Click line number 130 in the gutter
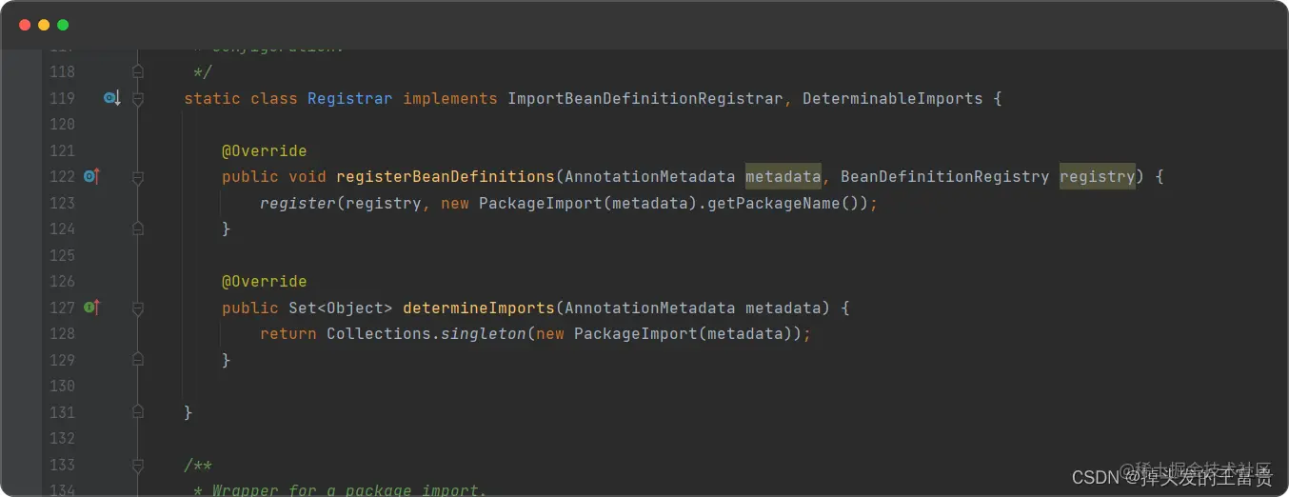Viewport: 1289px width, 497px height. (x=62, y=386)
